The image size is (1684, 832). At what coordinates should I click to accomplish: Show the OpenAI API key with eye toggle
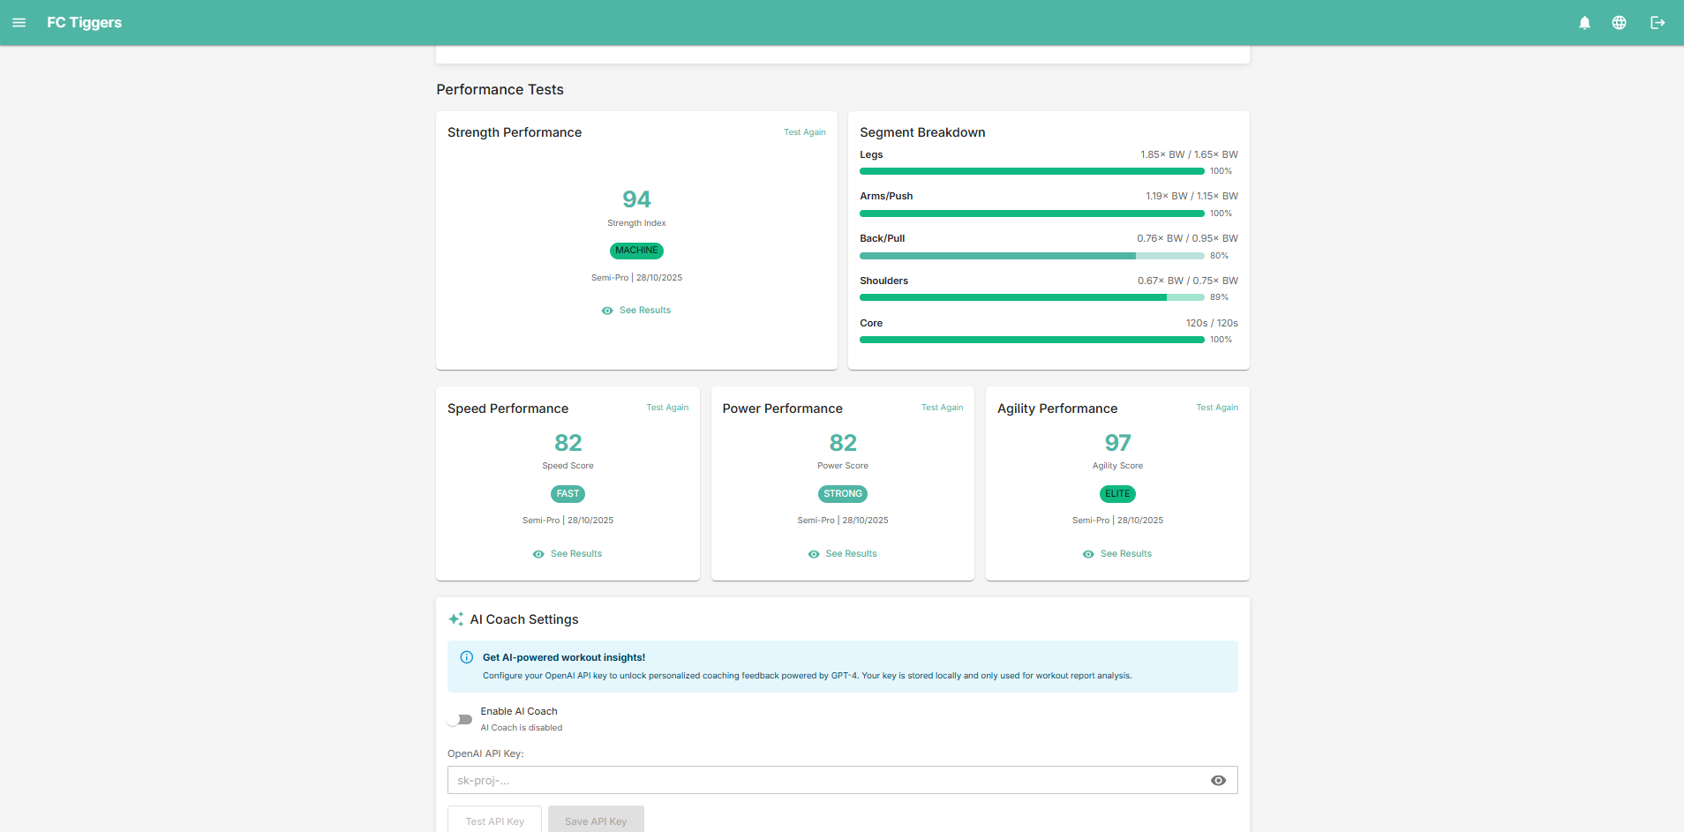[1219, 781]
